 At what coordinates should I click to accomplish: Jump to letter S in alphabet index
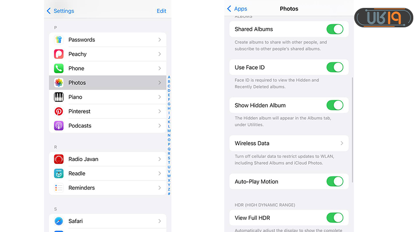[169, 158]
